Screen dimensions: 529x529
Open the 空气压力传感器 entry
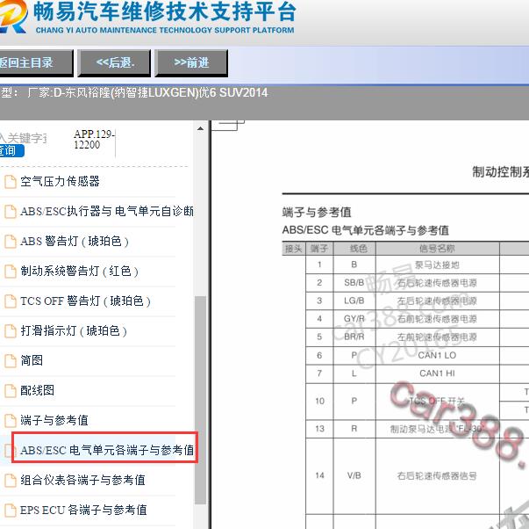pyautogui.click(x=60, y=182)
